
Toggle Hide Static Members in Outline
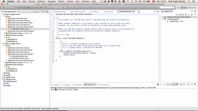(x=186, y=15)
